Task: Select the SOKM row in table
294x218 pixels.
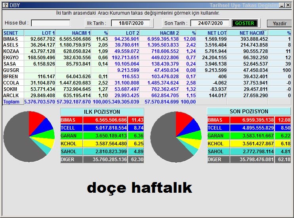Action: 147,89
